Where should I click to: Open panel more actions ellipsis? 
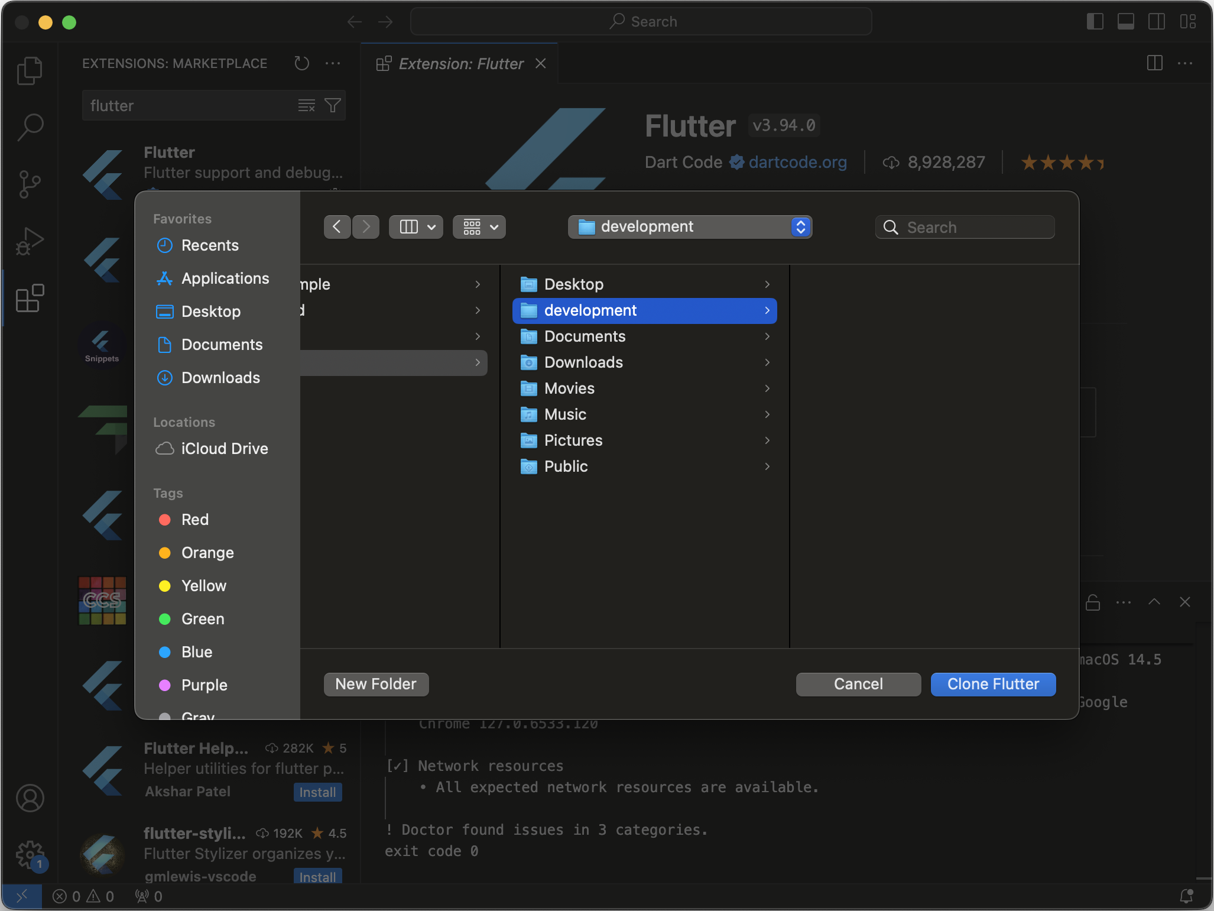(1123, 602)
